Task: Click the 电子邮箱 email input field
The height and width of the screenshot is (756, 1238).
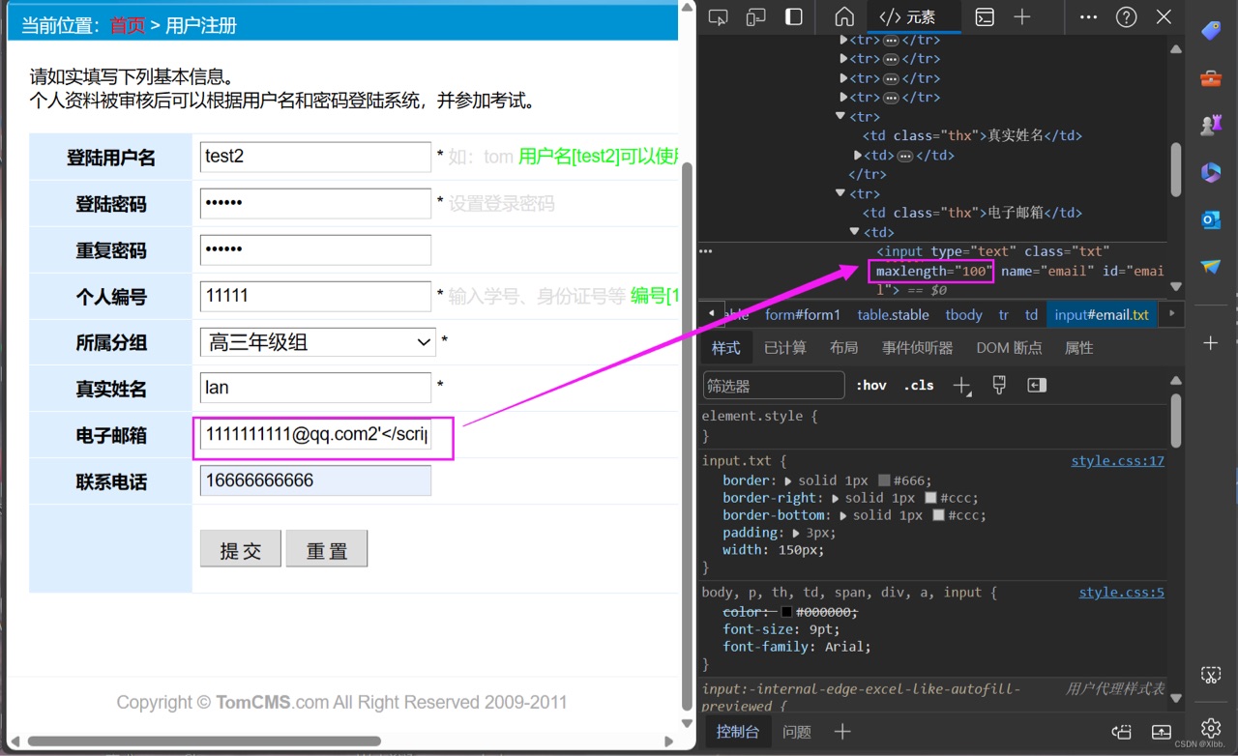Action: pos(315,435)
